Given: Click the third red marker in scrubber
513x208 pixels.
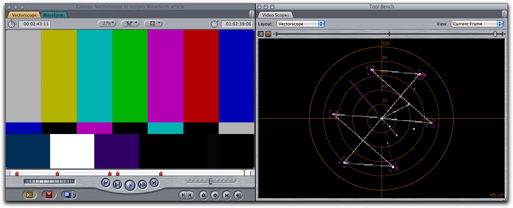Looking at the screenshot, I should click(110, 174).
